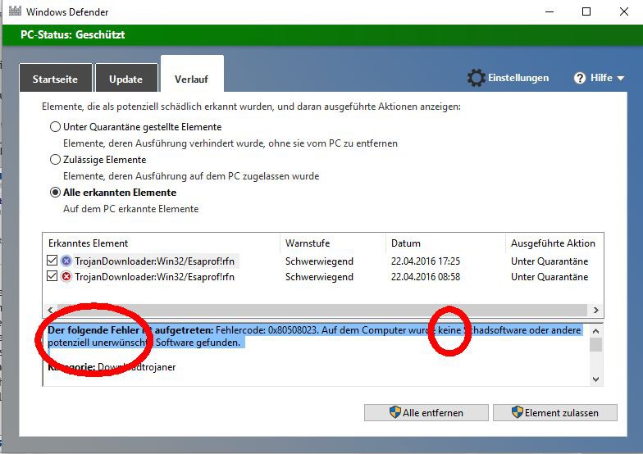Click the Hilfe question mark icon
Viewport: 643px width, 454px height.
pos(579,78)
